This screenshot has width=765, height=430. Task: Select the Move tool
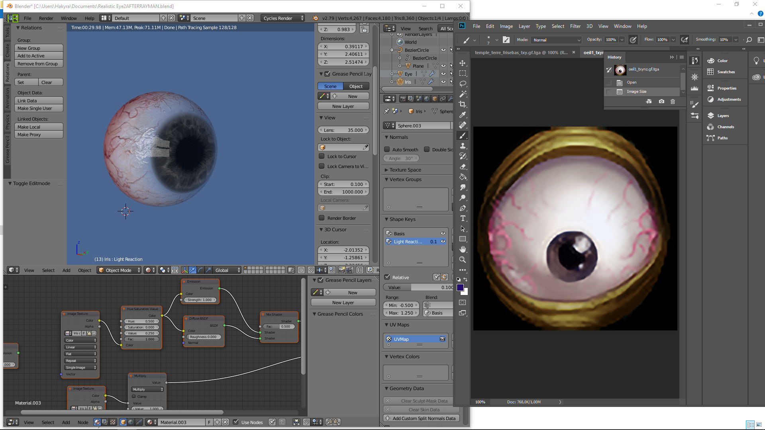point(463,63)
